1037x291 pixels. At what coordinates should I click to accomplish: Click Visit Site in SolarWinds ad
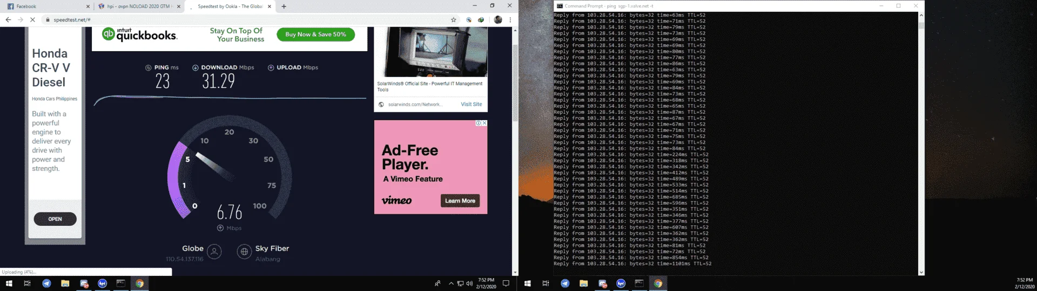tap(471, 105)
